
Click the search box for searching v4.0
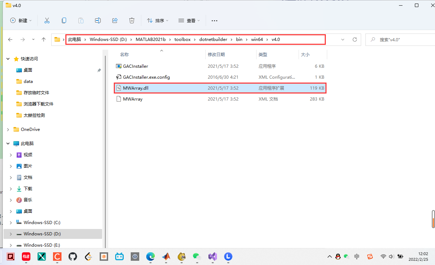tap(399, 40)
